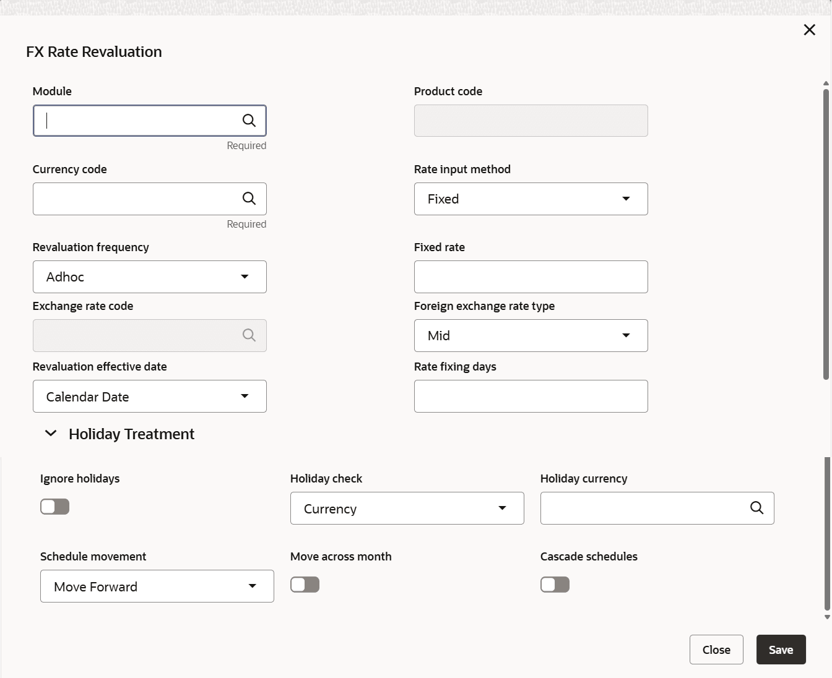The image size is (832, 678).
Task: Click the Module field search icon
Action: pos(249,121)
